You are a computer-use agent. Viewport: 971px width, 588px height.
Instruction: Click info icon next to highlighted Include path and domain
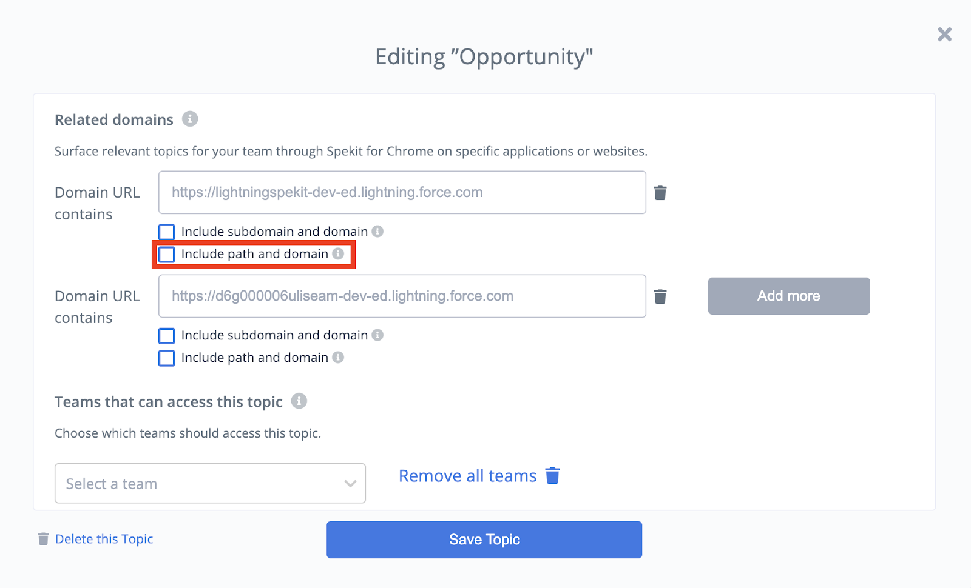pos(338,254)
